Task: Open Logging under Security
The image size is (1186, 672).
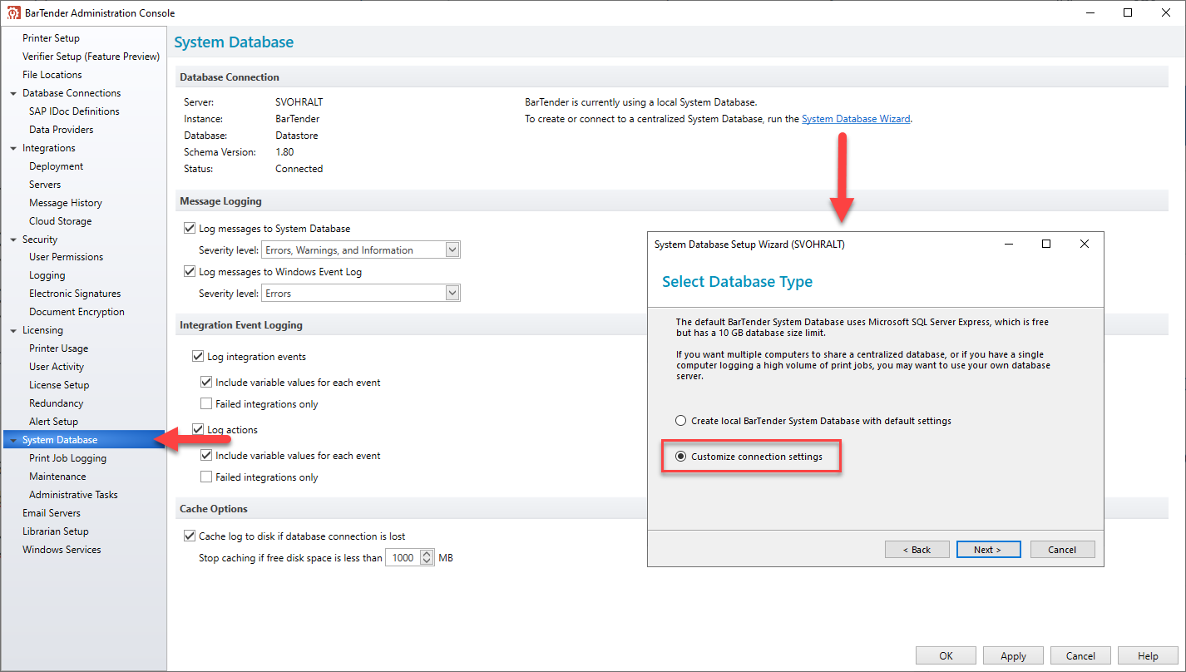Action: (47, 275)
